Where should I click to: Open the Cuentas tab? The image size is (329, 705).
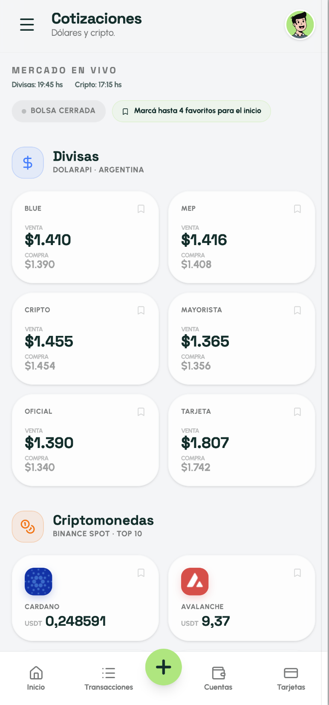pyautogui.click(x=218, y=678)
